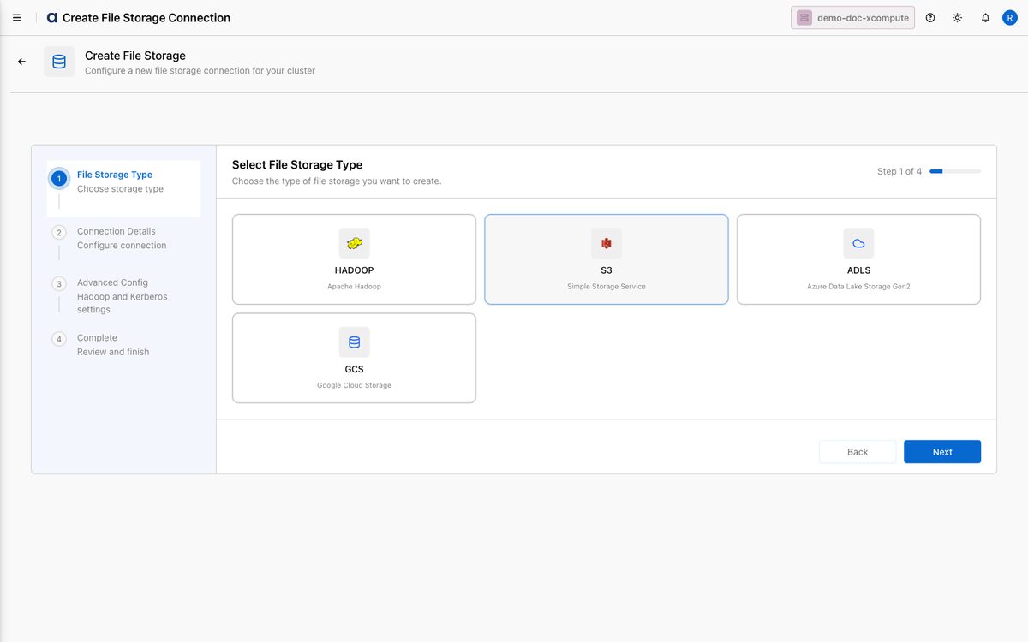Click the Step 1 of 4 progress bar

click(x=955, y=171)
